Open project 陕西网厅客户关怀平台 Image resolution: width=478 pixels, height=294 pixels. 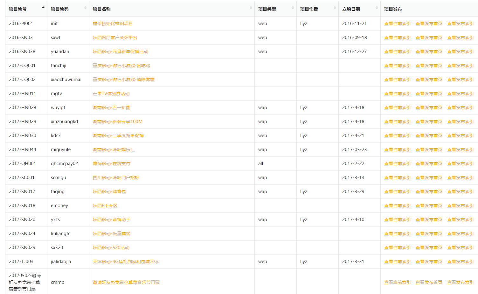115,38
